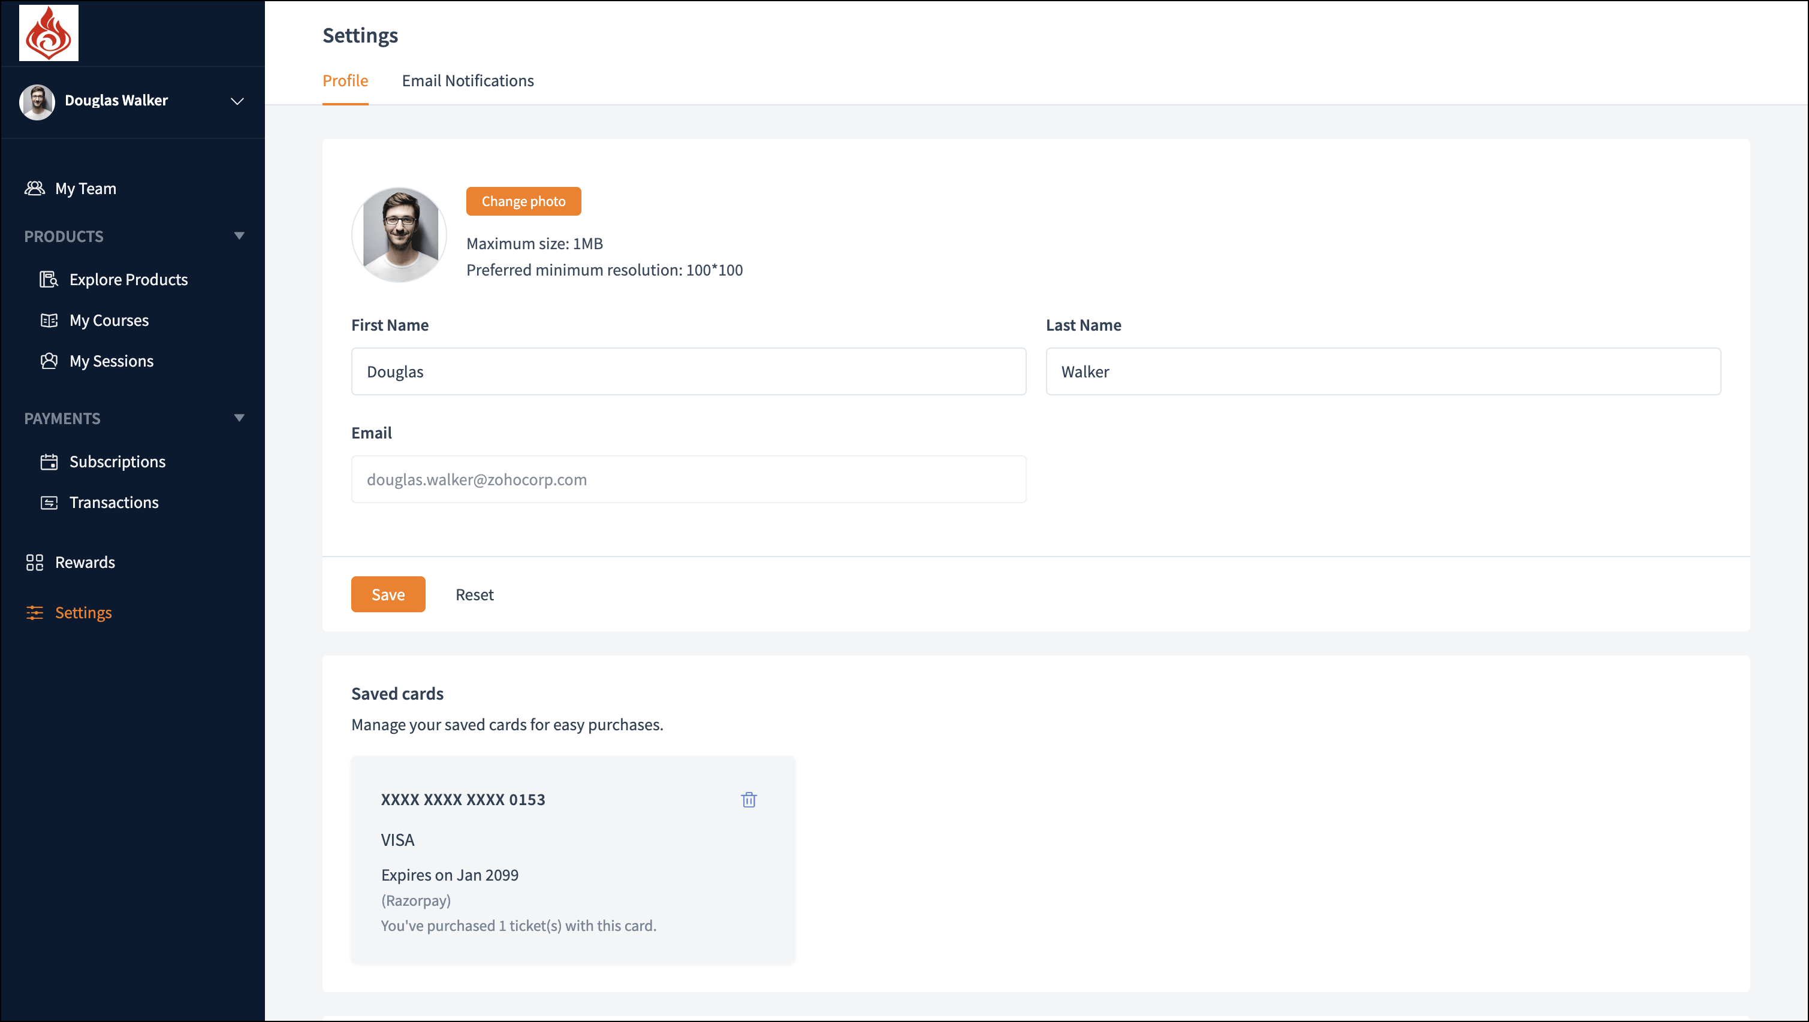This screenshot has height=1022, width=1809.
Task: Click the Explore Products icon
Action: click(49, 279)
